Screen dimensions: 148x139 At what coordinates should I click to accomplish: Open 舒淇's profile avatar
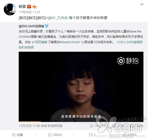pos(10,9)
